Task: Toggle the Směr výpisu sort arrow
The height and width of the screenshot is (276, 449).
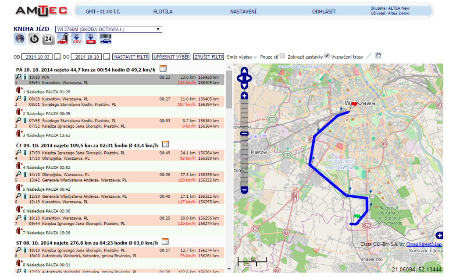Action: (256, 57)
